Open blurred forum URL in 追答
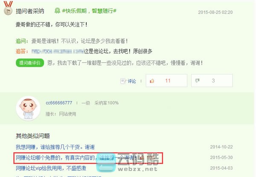The width and height of the screenshot is (256, 177). [x=58, y=51]
